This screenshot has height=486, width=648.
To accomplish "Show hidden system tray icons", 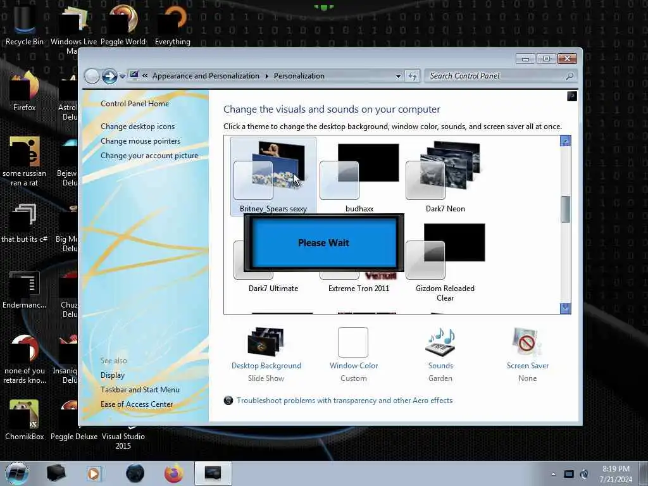I will (553, 474).
